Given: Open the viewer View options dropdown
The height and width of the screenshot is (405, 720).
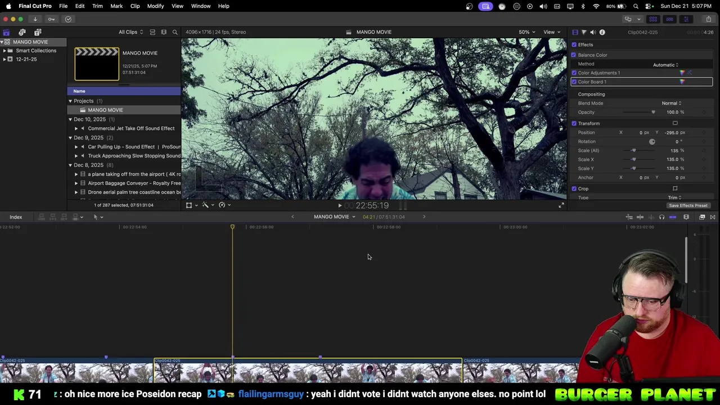Looking at the screenshot, I should (x=551, y=32).
